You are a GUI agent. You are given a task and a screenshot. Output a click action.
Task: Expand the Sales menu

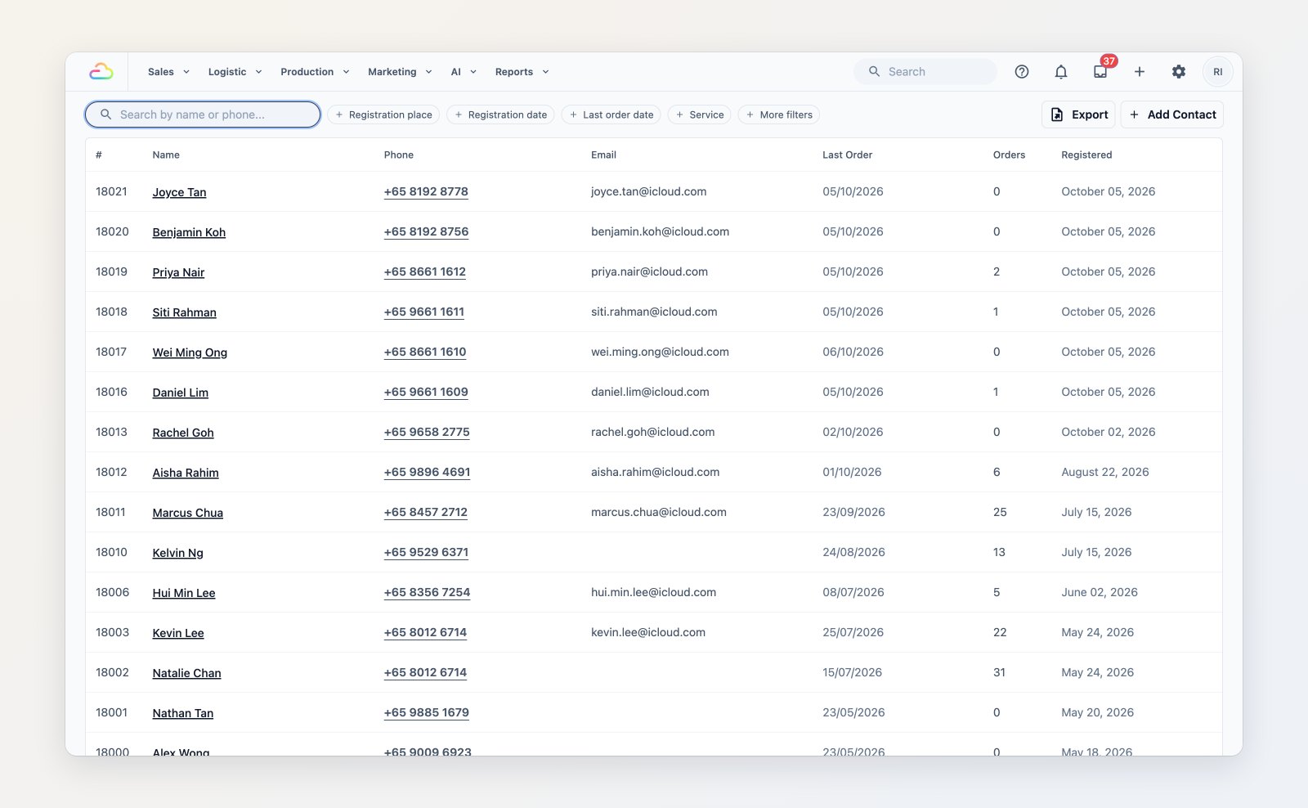click(x=168, y=72)
